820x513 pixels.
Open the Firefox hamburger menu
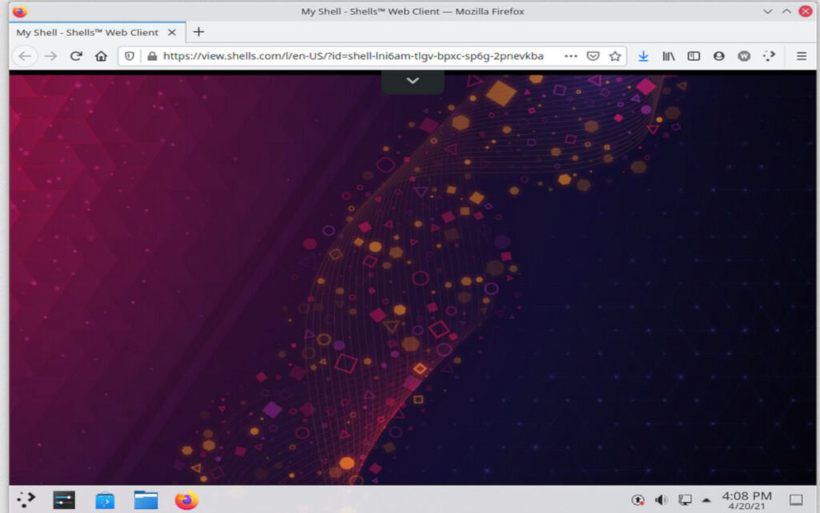tap(801, 55)
